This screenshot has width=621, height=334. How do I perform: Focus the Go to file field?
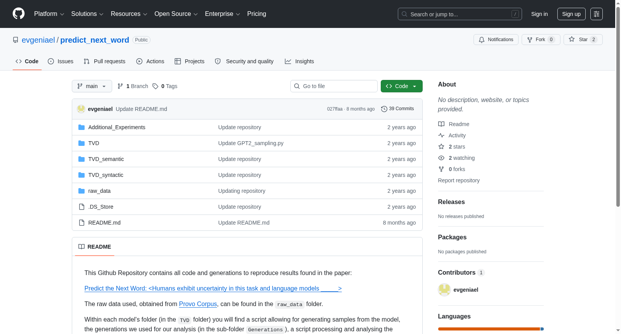pos(334,86)
